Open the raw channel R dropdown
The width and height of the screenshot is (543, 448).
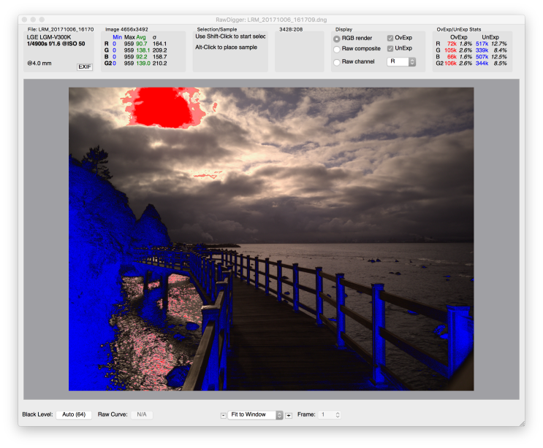click(x=401, y=61)
